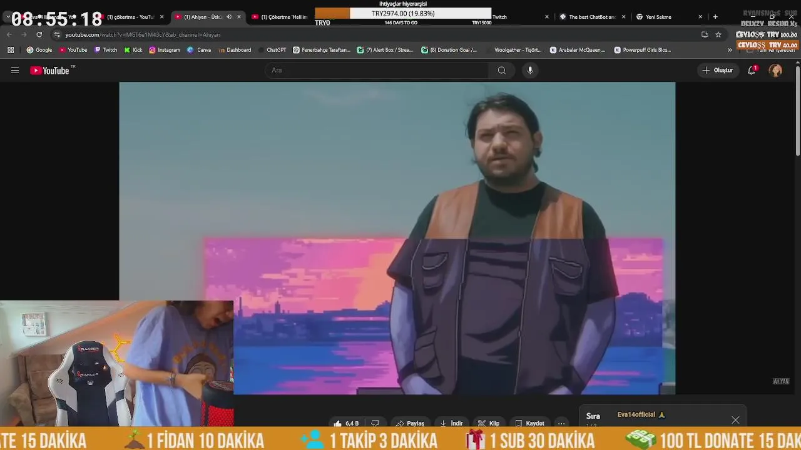
Task: Click the Oluştur create button
Action: 717,71
